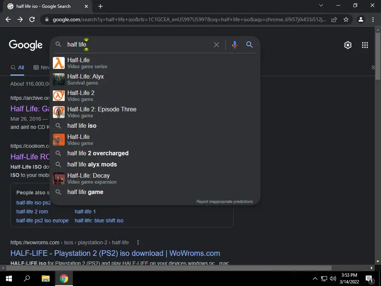Bookmark this page with the star icon

pos(346,19)
